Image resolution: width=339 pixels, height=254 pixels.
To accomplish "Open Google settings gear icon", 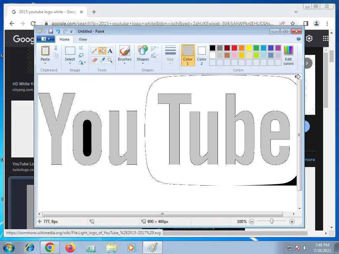I will tap(309, 38).
